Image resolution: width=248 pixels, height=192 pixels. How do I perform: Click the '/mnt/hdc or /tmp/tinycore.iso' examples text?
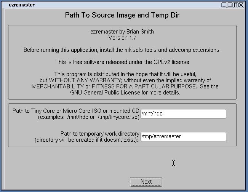89,117
